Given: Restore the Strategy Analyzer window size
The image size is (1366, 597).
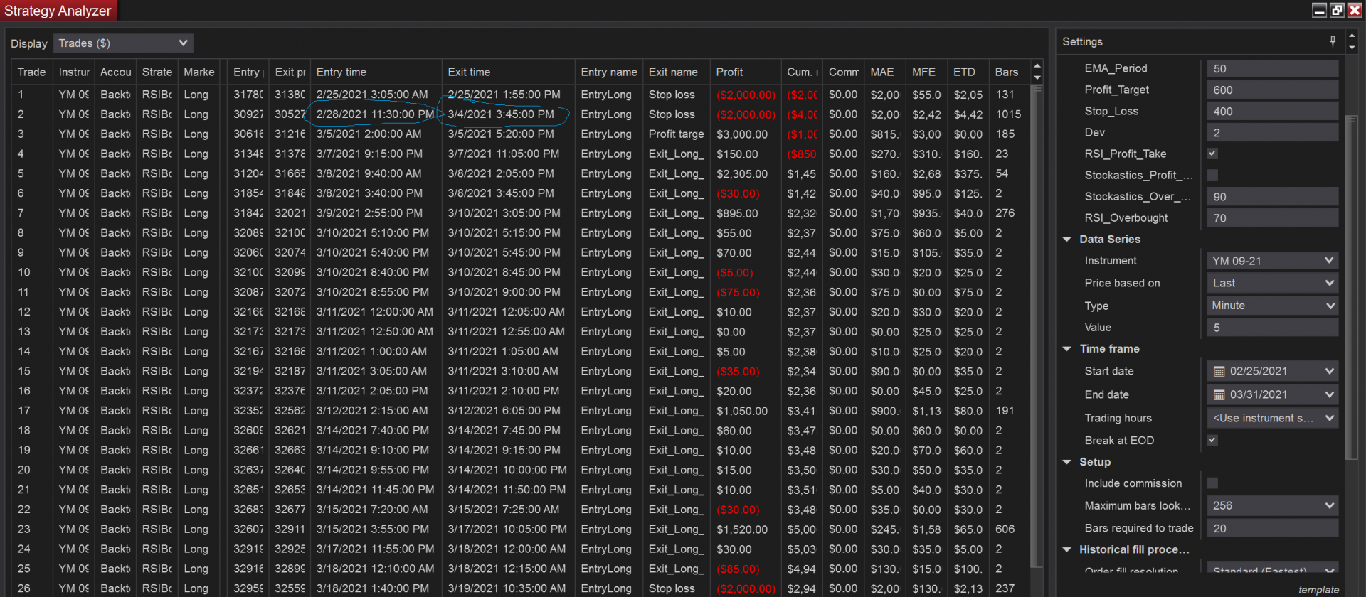Looking at the screenshot, I should tap(1337, 10).
